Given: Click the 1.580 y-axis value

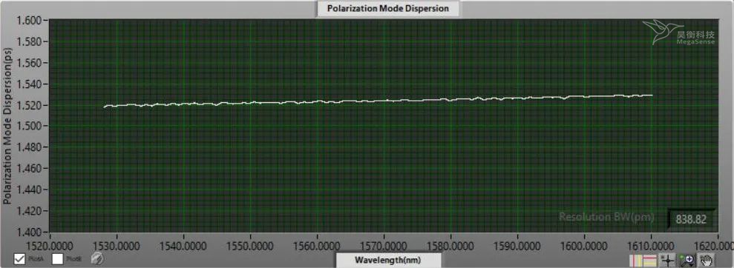Looking at the screenshot, I should (x=29, y=41).
